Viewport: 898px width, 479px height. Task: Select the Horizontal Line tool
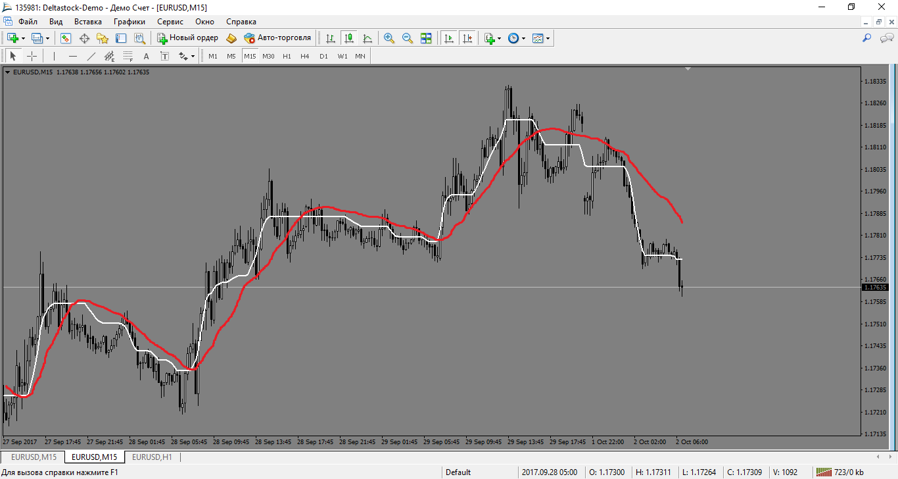tap(73, 56)
